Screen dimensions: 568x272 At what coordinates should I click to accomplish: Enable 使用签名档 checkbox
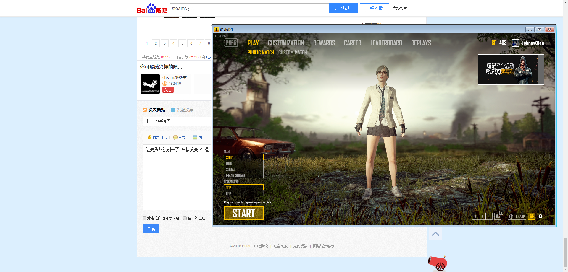[185, 218]
